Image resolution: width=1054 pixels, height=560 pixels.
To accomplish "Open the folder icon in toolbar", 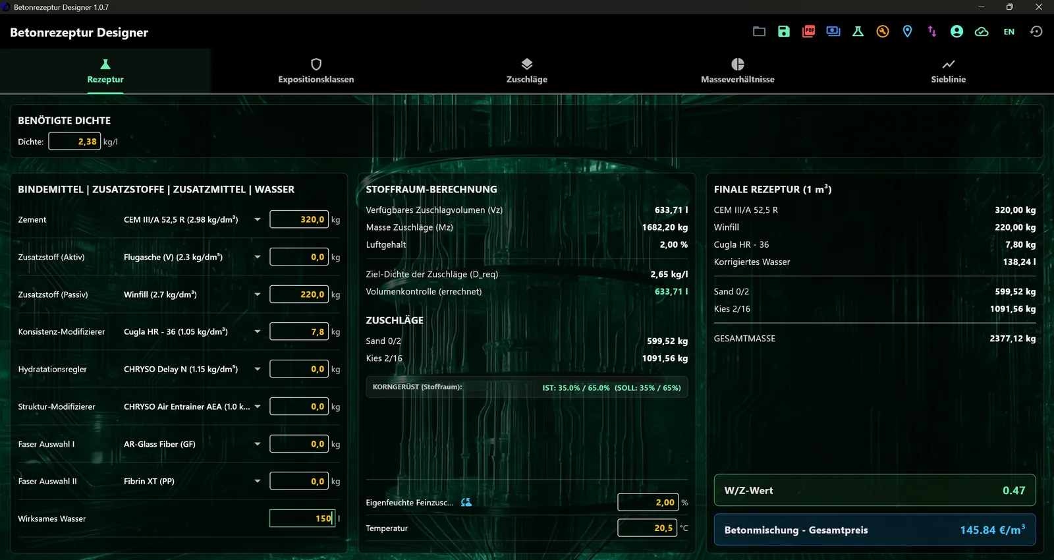I will pos(759,32).
